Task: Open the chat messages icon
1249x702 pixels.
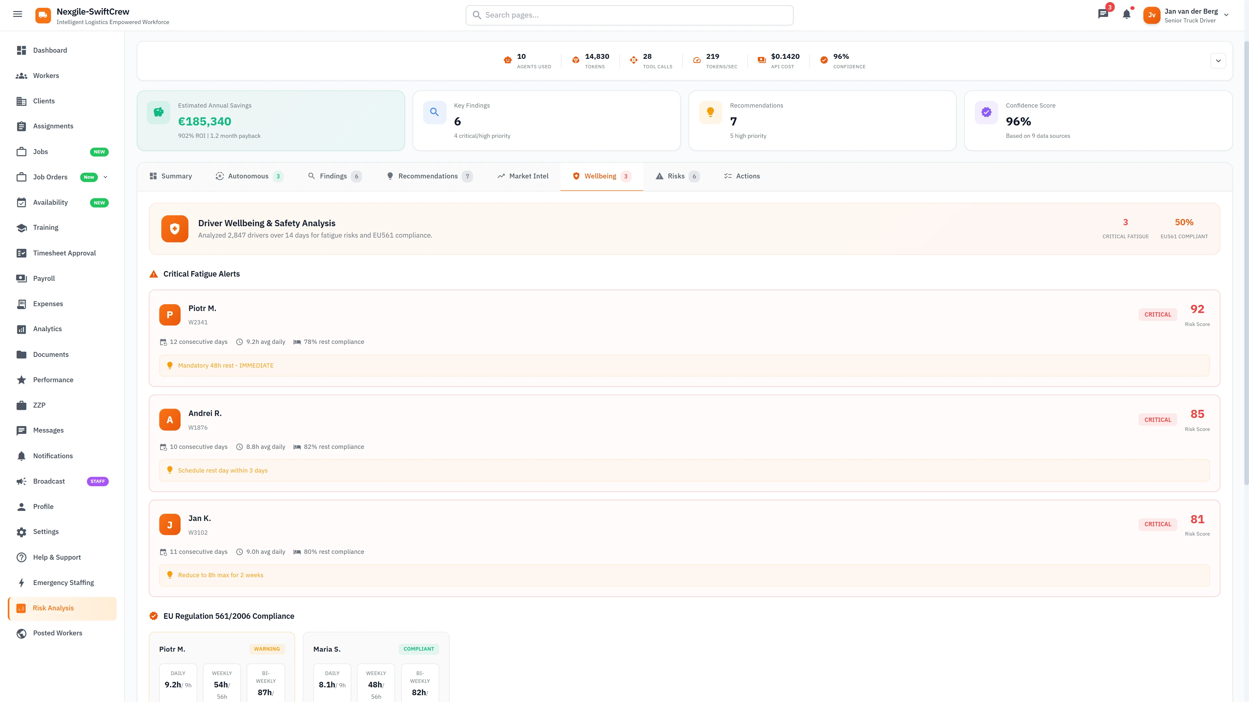Action: [1103, 14]
